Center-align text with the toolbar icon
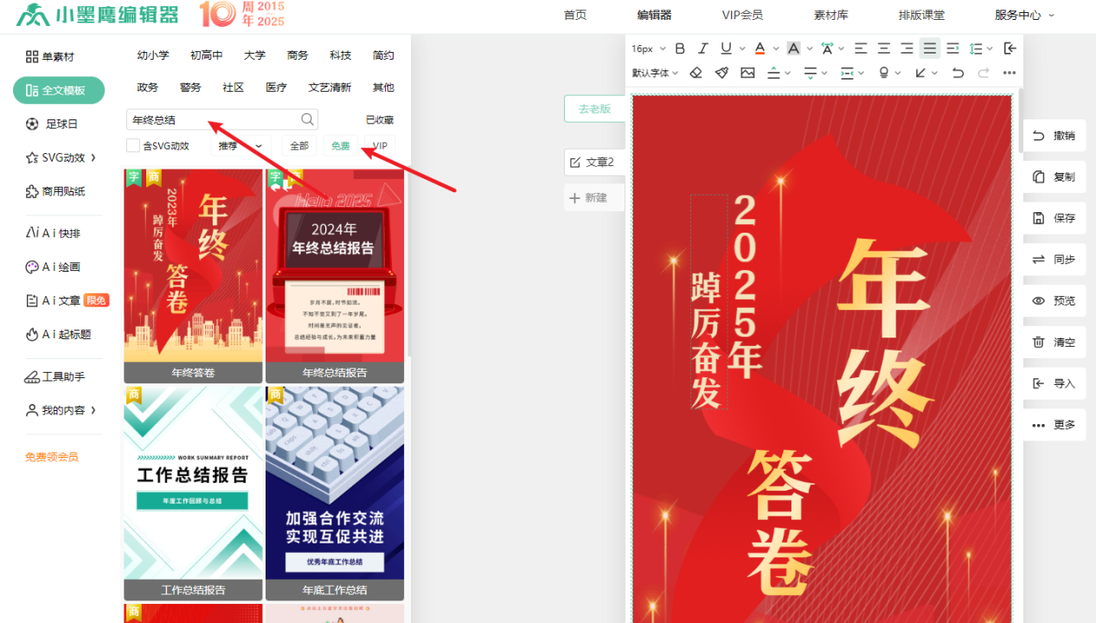 [883, 48]
